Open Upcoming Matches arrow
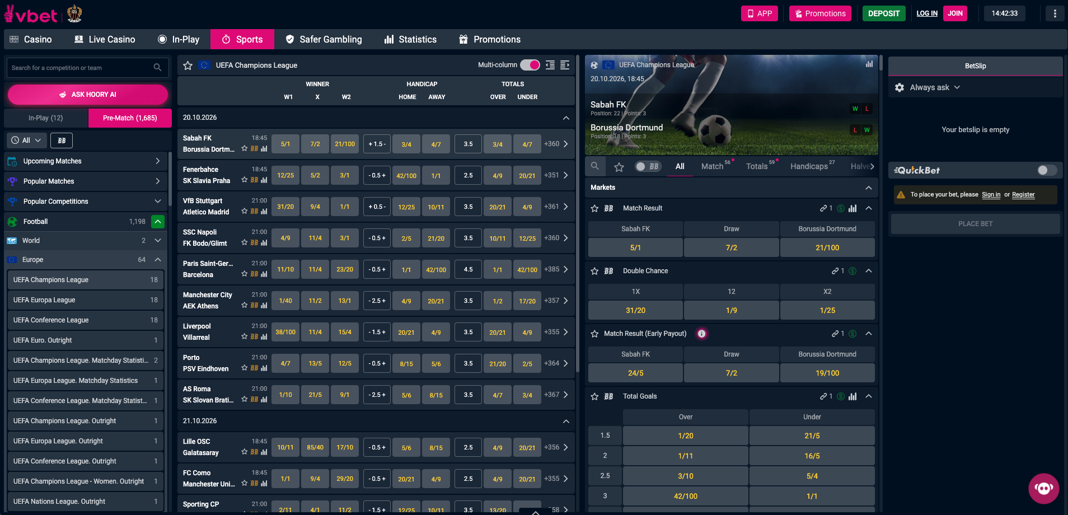The image size is (1068, 515). [158, 161]
